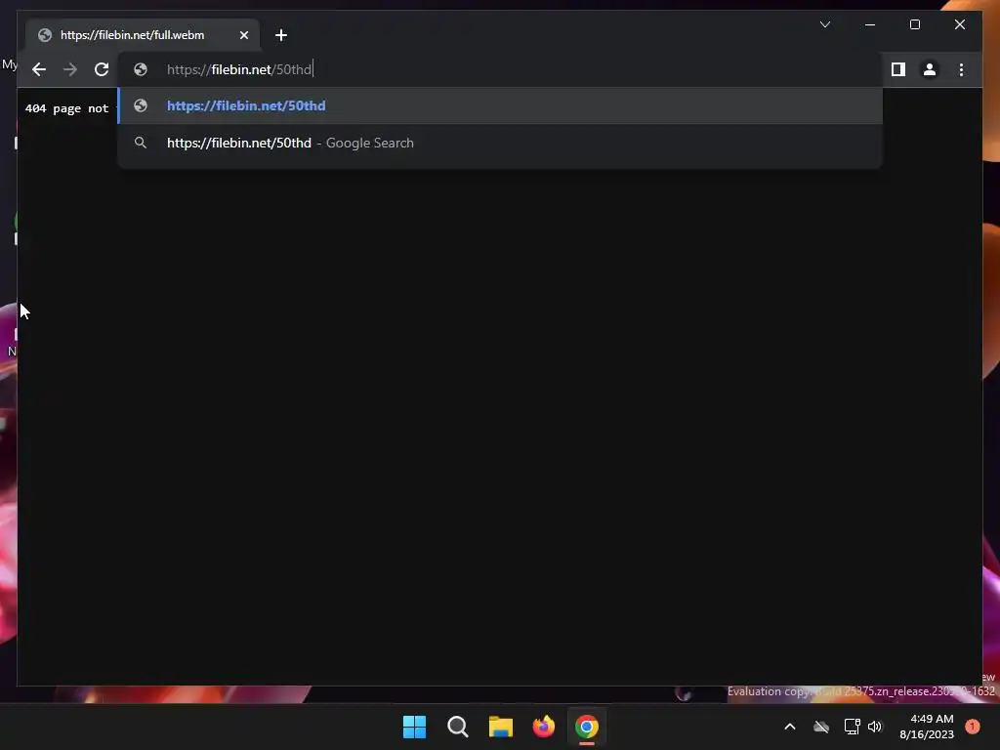The image size is (1000, 750).
Task: Click the browser back arrow
Action: point(39,69)
